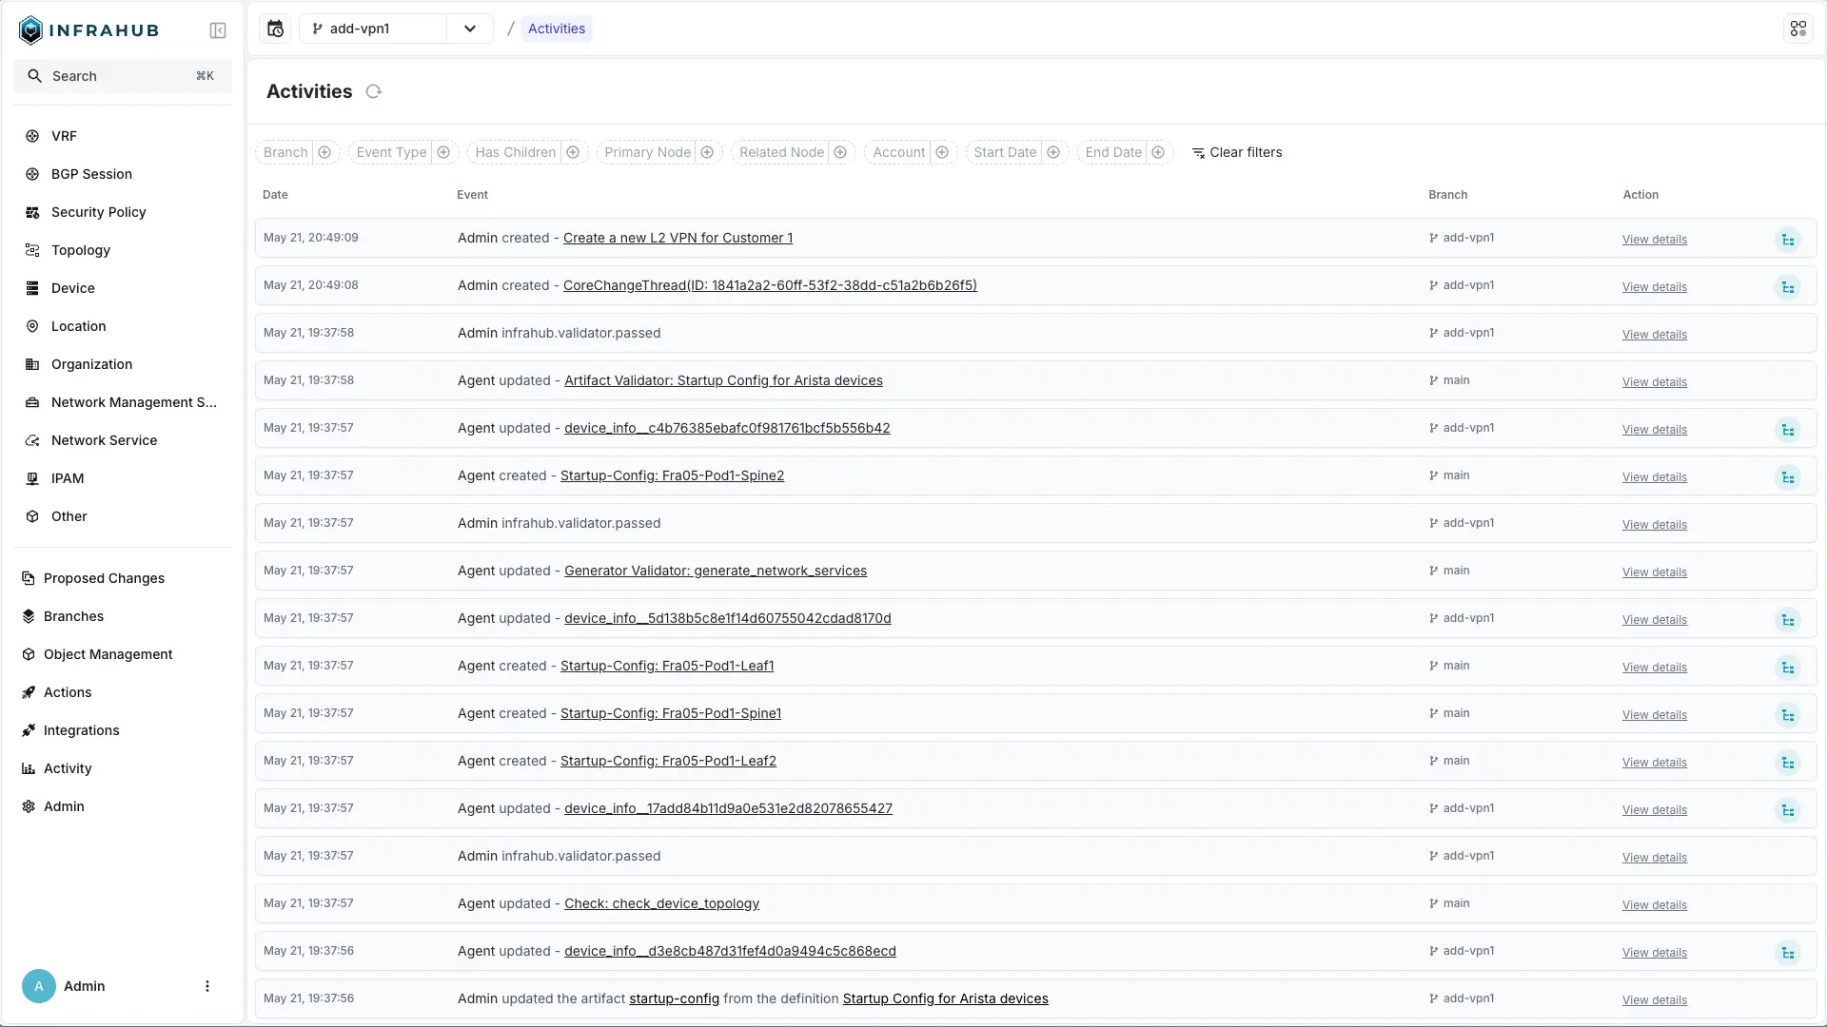Open the Security Policy menu

[123, 212]
